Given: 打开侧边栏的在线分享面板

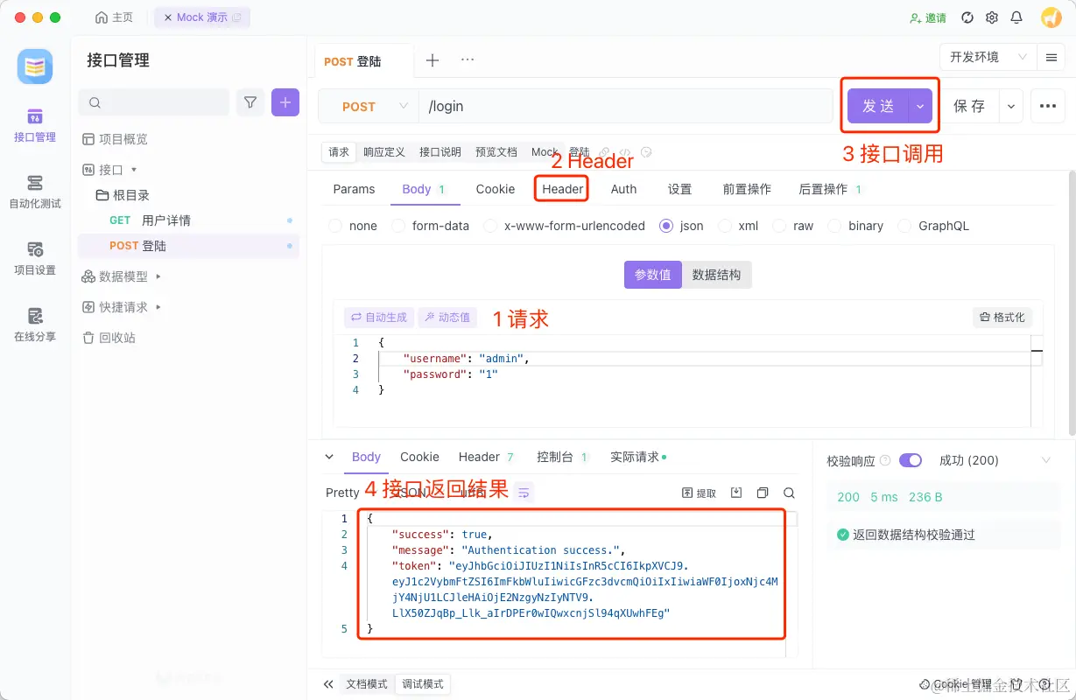Looking at the screenshot, I should 34,326.
